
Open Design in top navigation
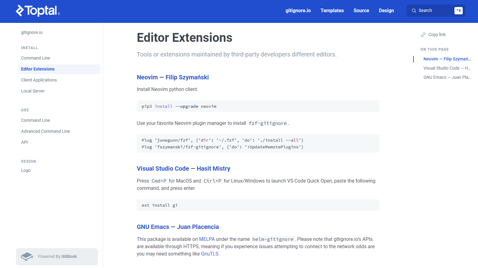(x=386, y=11)
